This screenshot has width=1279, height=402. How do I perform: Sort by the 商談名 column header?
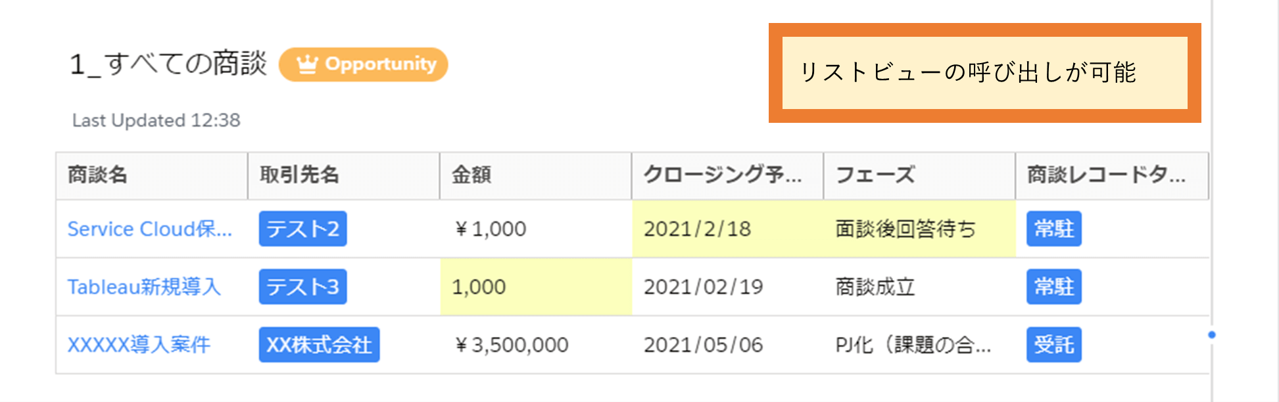pyautogui.click(x=95, y=175)
